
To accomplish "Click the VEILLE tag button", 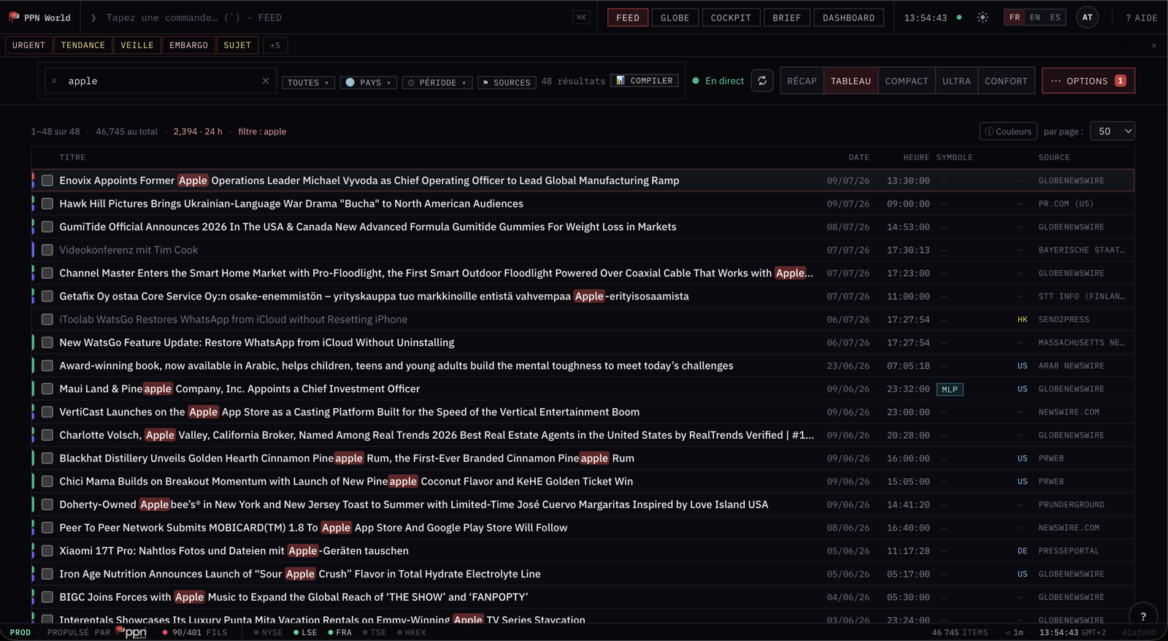I will point(137,45).
